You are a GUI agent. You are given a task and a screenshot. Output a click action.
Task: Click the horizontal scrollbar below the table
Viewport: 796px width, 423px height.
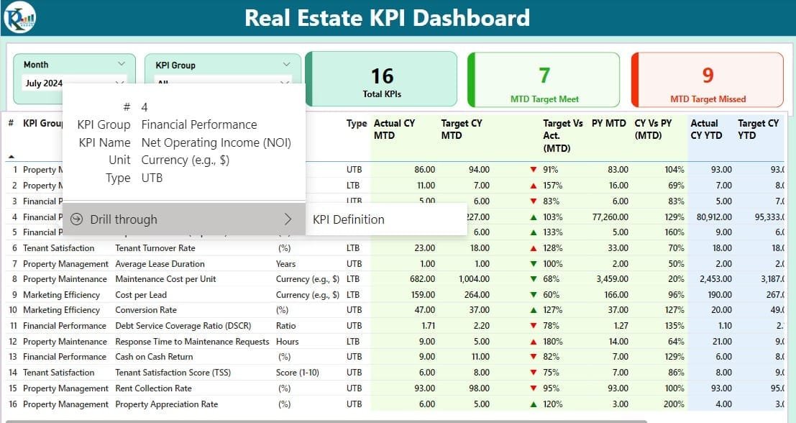tap(324, 421)
